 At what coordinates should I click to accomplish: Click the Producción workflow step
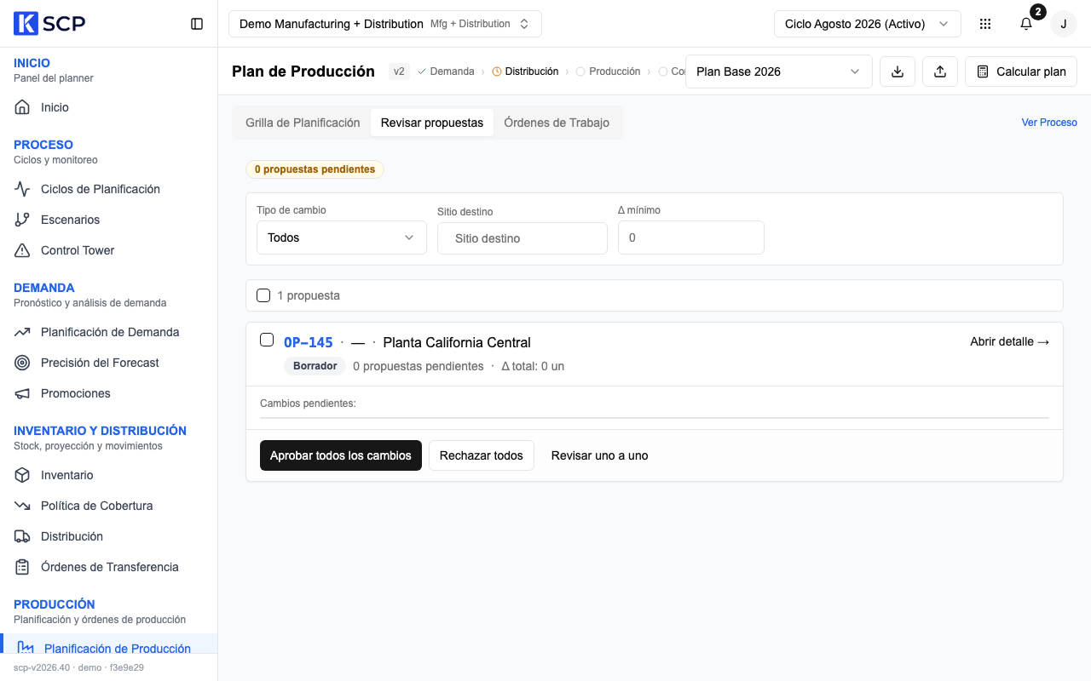pyautogui.click(x=609, y=72)
